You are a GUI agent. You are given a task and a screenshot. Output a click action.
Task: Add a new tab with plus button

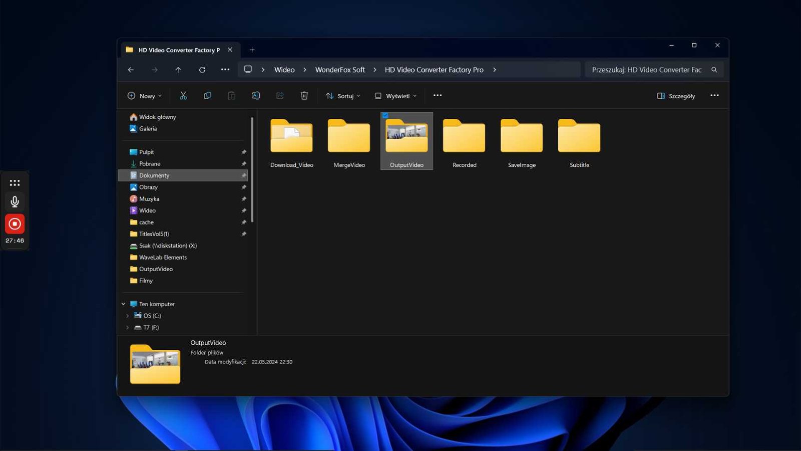(x=252, y=50)
